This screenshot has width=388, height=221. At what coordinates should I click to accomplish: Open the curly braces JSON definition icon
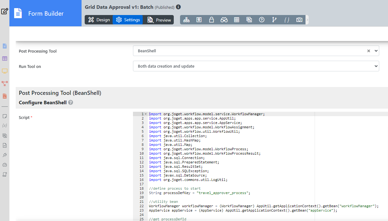coord(287,20)
